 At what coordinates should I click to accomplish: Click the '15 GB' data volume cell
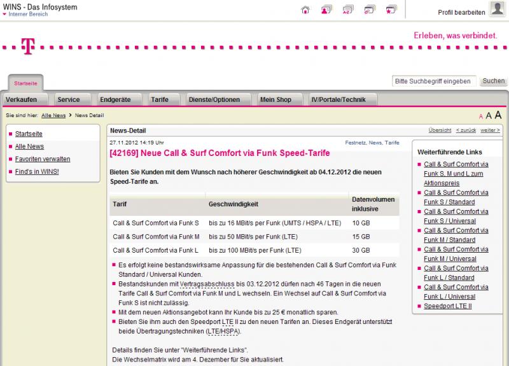tap(361, 237)
